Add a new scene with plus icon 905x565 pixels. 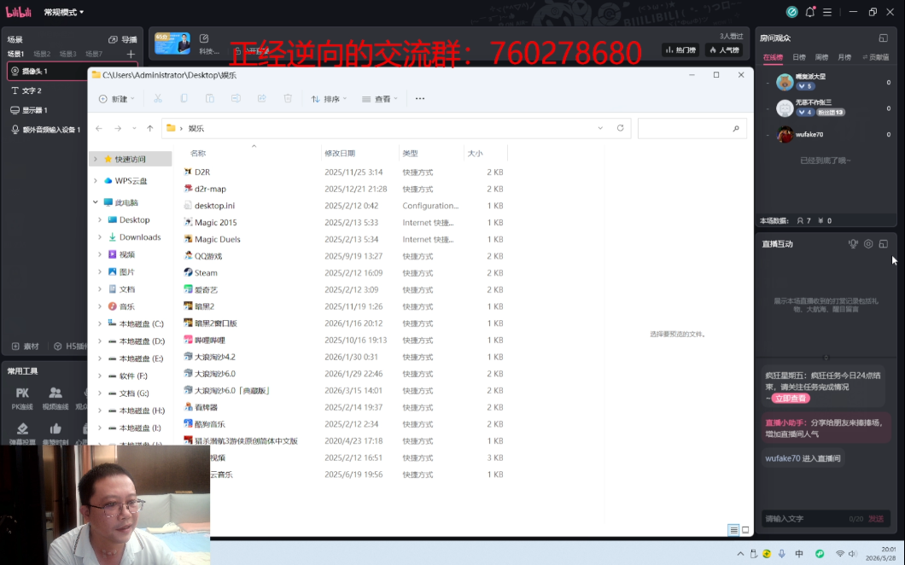point(131,54)
